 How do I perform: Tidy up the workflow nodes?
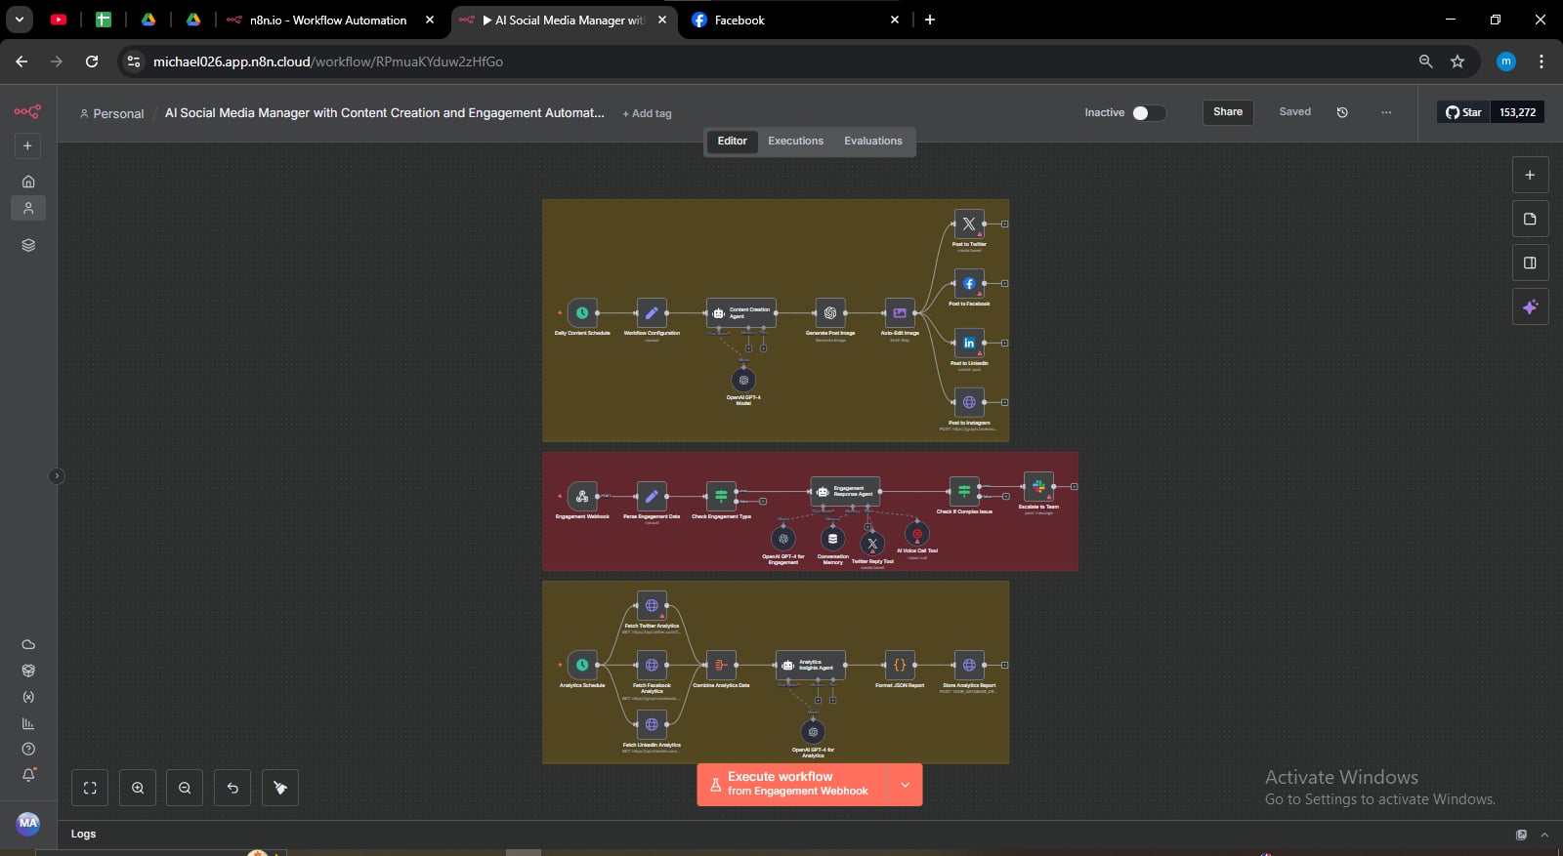coord(280,788)
